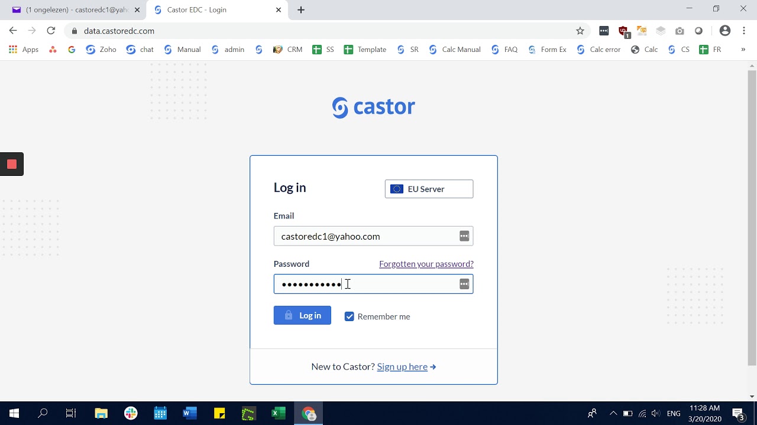Viewport: 757px width, 425px height.
Task: Click the Email input field
Action: point(373,236)
